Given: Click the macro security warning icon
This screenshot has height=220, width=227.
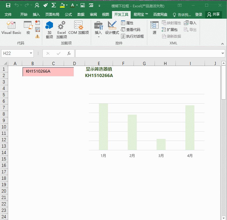Looking at the screenshot, I should point(38,36).
